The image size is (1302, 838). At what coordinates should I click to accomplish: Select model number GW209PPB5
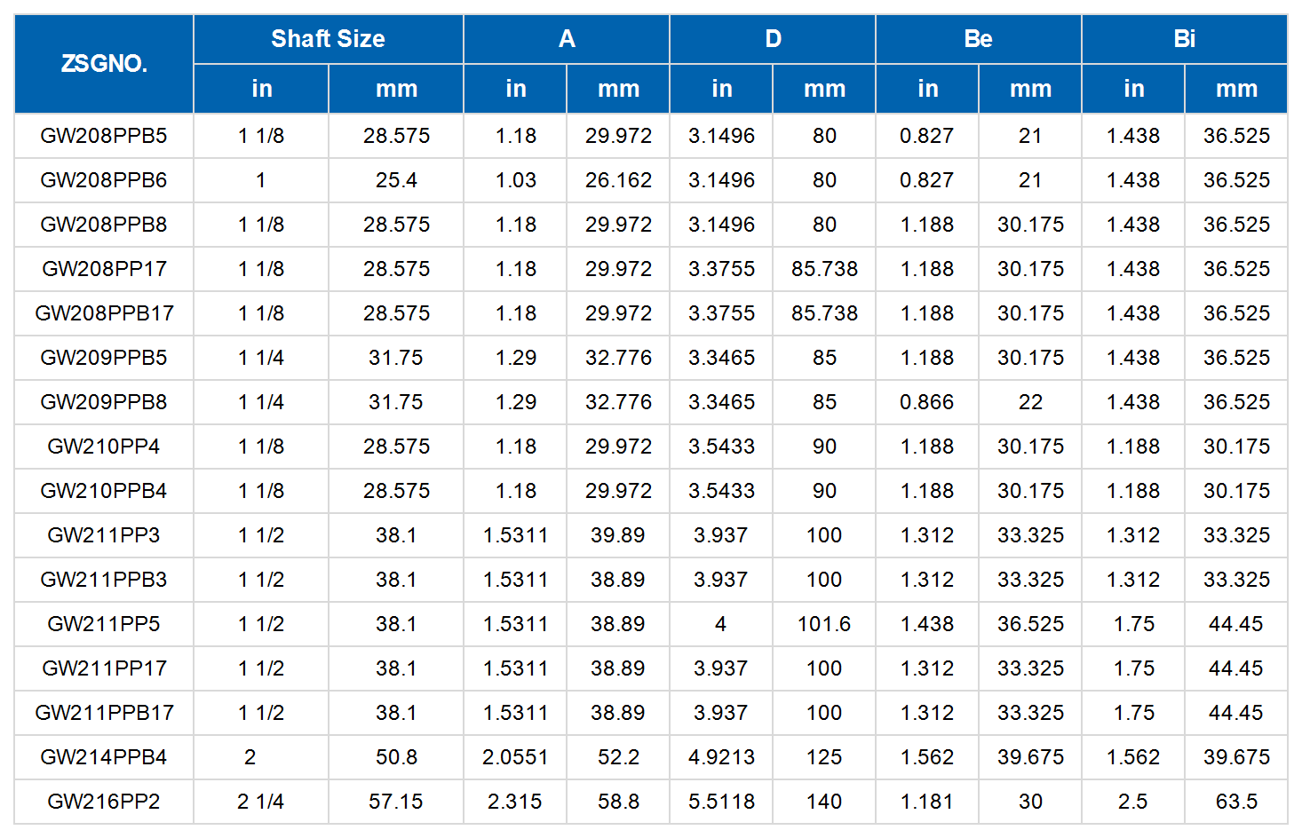pyautogui.click(x=104, y=358)
